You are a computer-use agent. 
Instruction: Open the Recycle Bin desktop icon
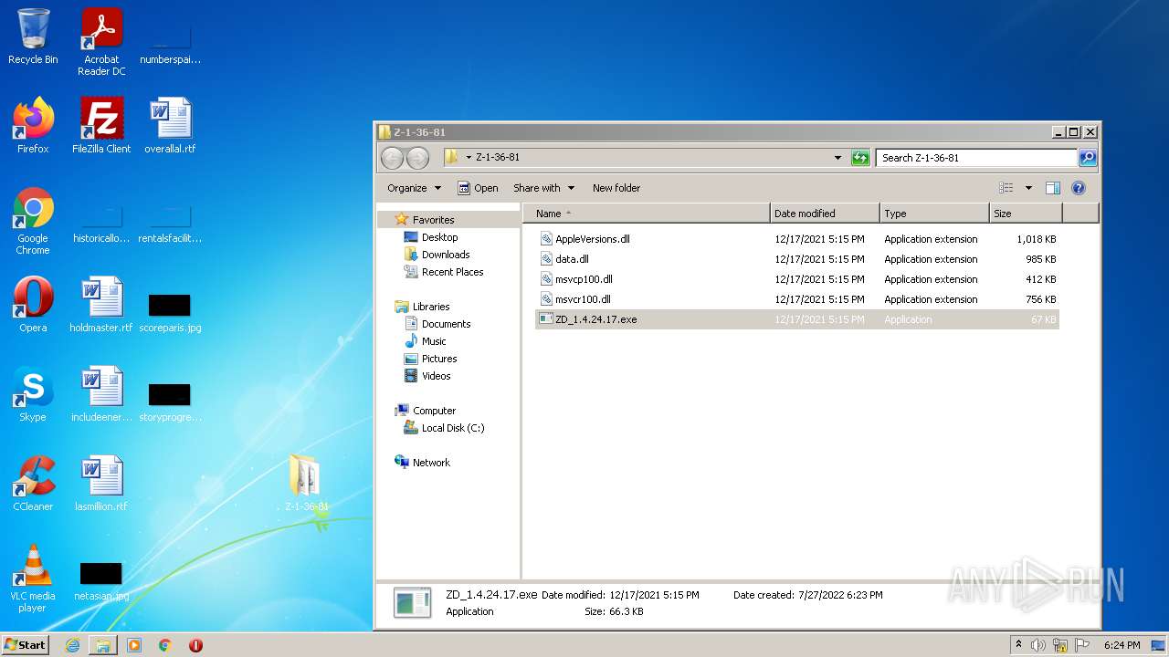pos(33,36)
